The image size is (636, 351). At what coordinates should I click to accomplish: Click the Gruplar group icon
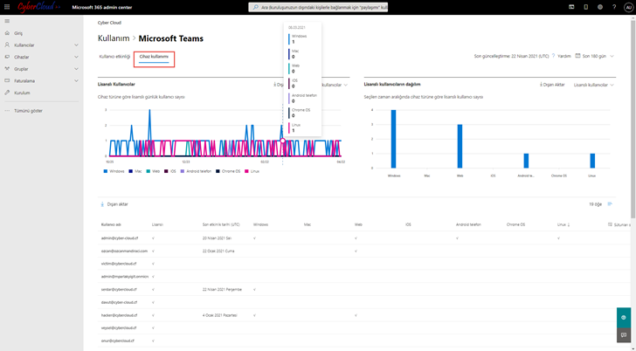[x=7, y=69]
